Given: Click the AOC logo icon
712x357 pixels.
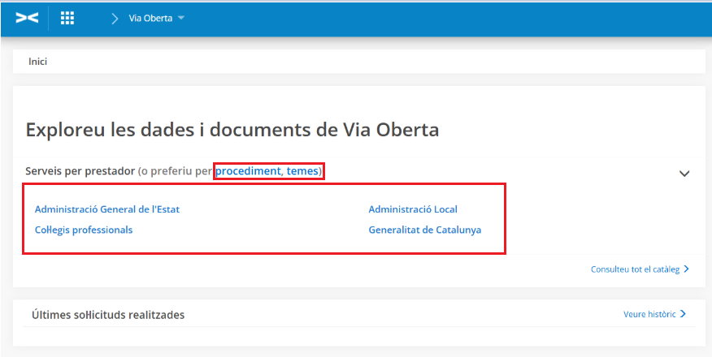Looking at the screenshot, I should click(x=27, y=18).
